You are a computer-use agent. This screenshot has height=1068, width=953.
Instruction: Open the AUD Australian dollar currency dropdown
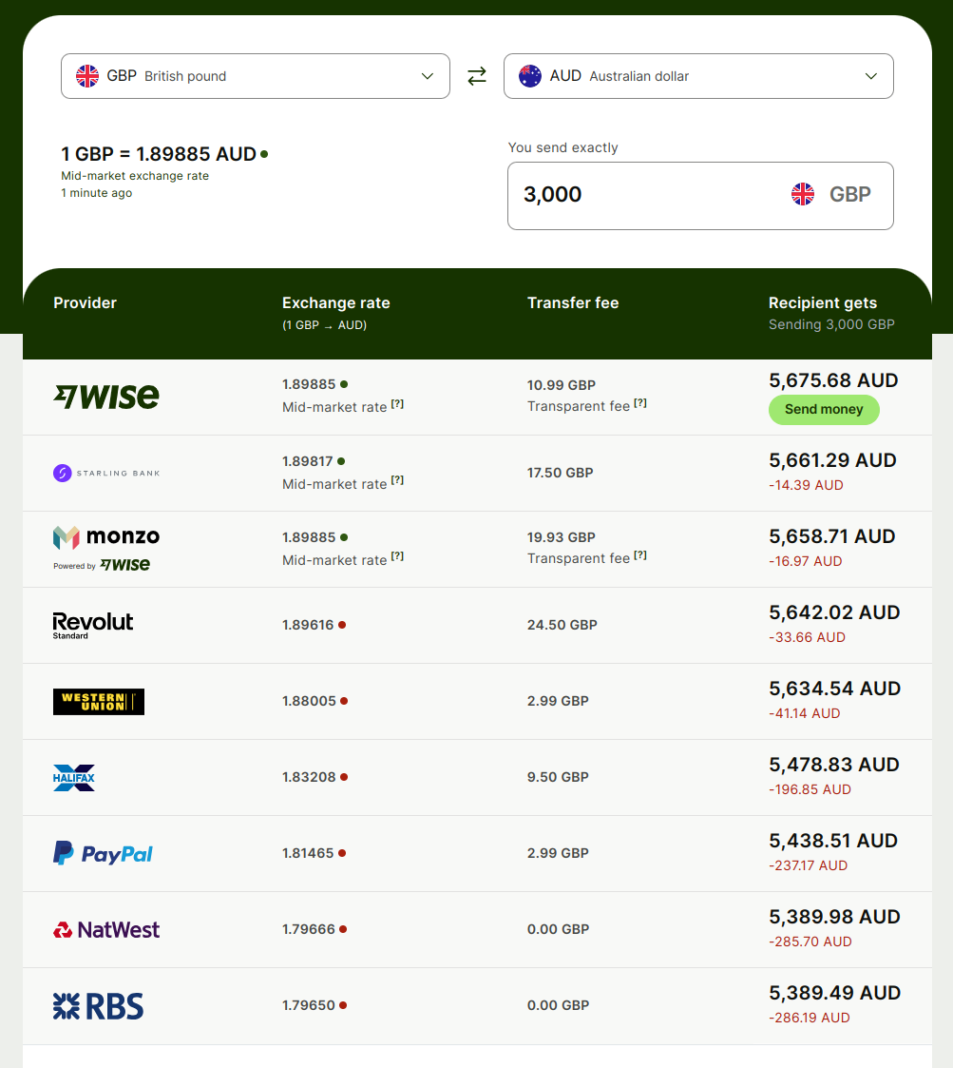pos(698,76)
